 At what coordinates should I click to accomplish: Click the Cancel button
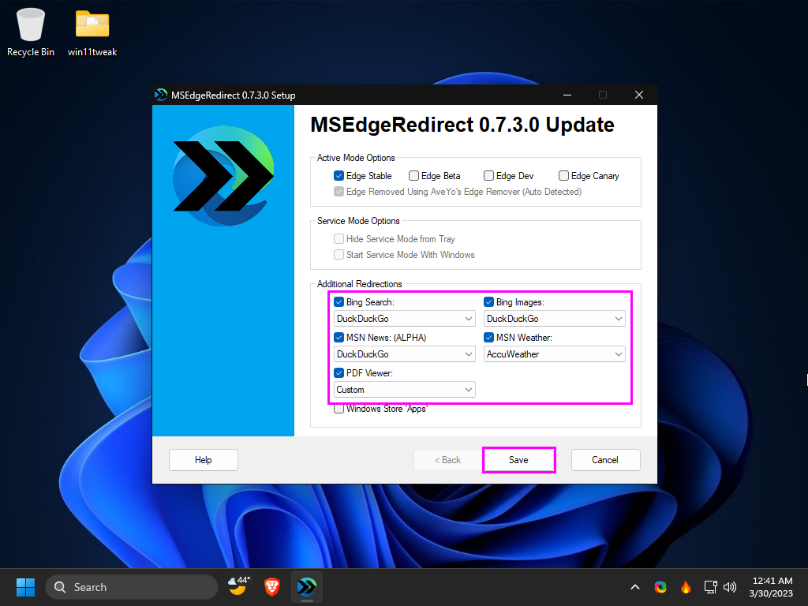pyautogui.click(x=605, y=460)
